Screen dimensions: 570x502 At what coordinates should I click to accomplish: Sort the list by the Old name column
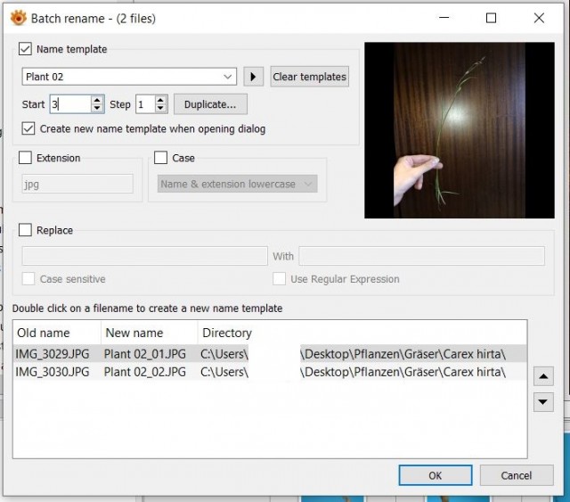click(x=57, y=333)
